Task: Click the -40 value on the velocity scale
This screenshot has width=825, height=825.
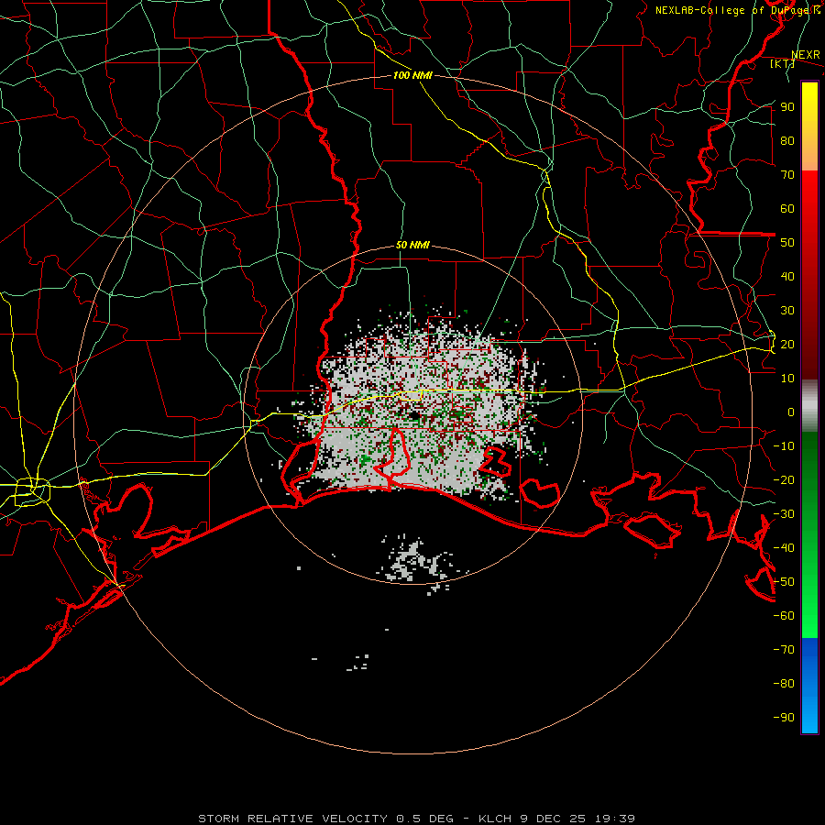Action: pos(784,548)
